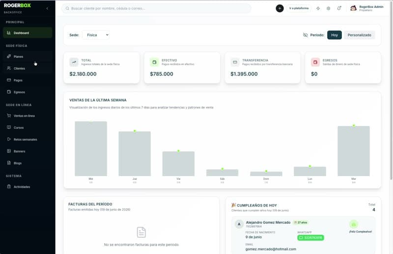Click the Ir a plataforma button

click(x=299, y=8)
